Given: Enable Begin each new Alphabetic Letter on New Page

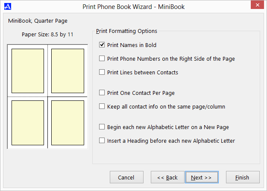Looking at the screenshot, I should 102,127.
